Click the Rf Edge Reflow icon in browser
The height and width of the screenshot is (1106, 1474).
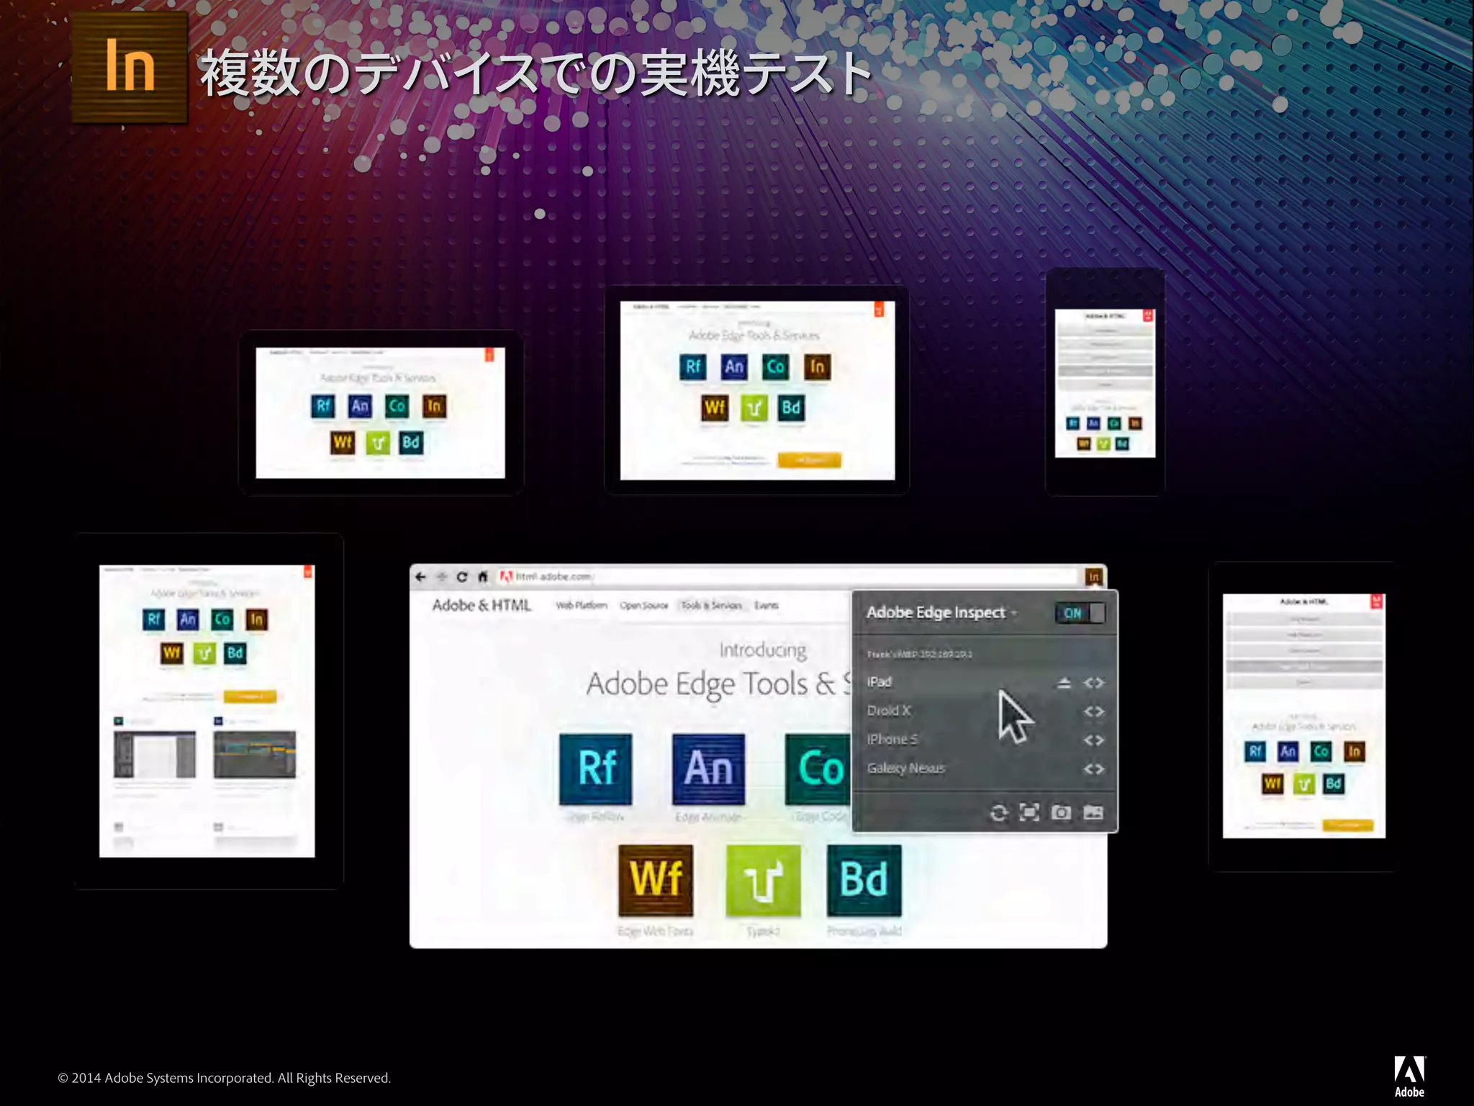[596, 769]
